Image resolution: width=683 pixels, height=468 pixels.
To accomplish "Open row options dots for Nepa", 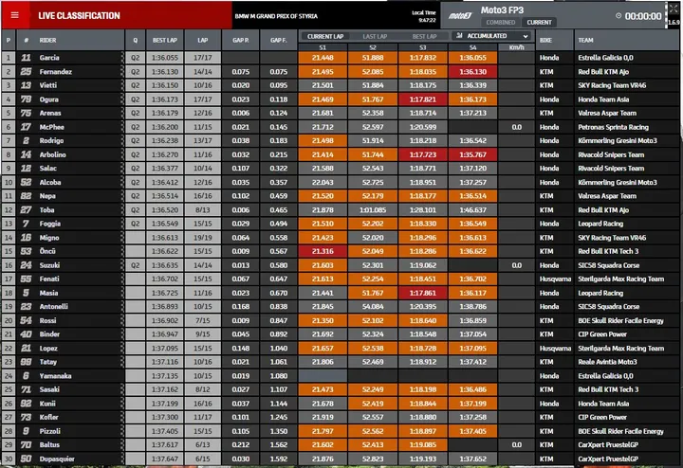I will 122,196.
